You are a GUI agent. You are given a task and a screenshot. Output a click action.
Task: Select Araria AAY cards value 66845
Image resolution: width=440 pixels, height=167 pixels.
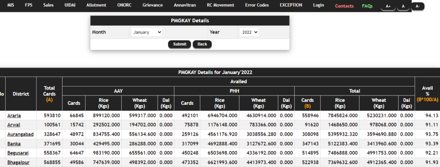(x=77, y=116)
